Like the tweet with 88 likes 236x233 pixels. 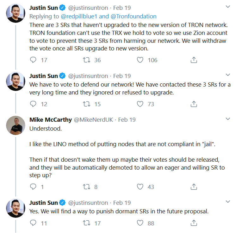(140, 223)
